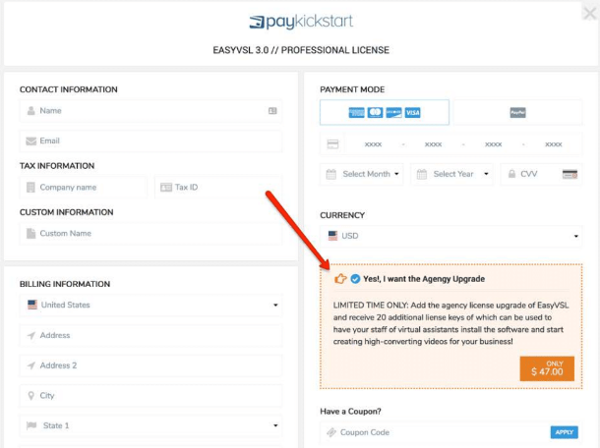Image resolution: width=600 pixels, height=448 pixels.
Task: Click the Mastercard icon
Action: (375, 112)
